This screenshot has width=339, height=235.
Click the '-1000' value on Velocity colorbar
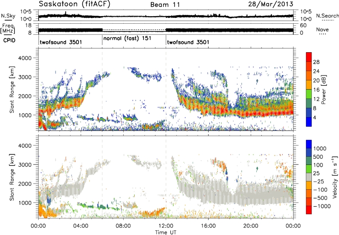322,206
